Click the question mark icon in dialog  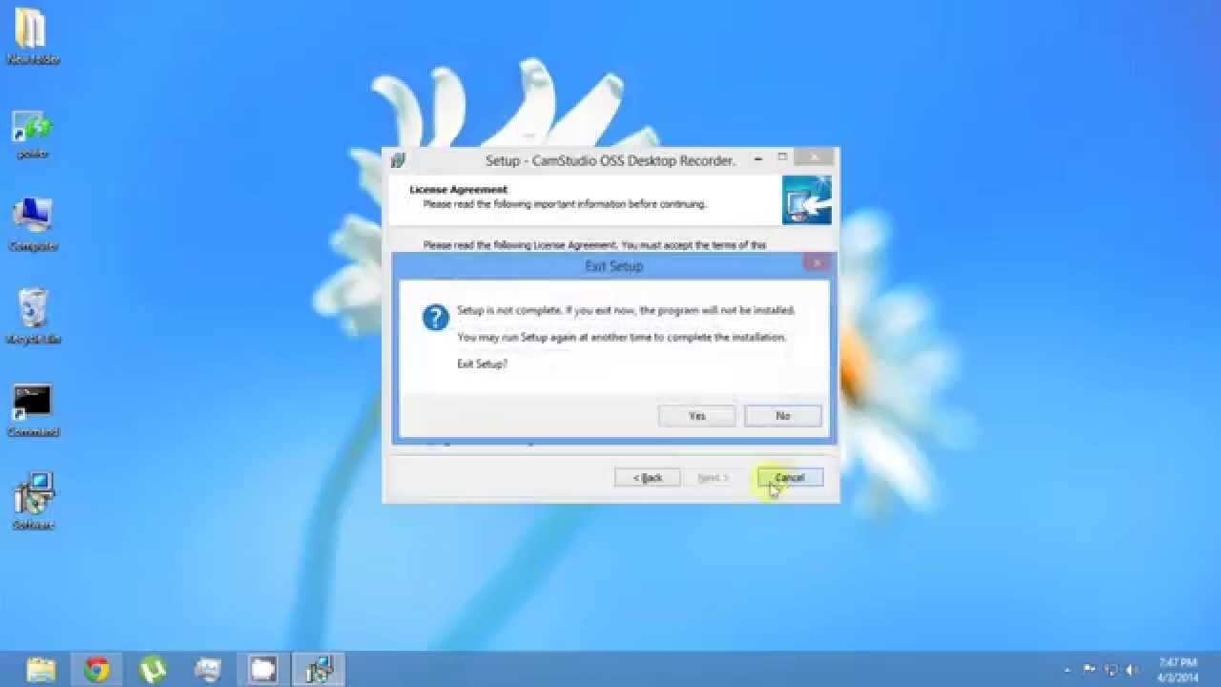click(436, 318)
